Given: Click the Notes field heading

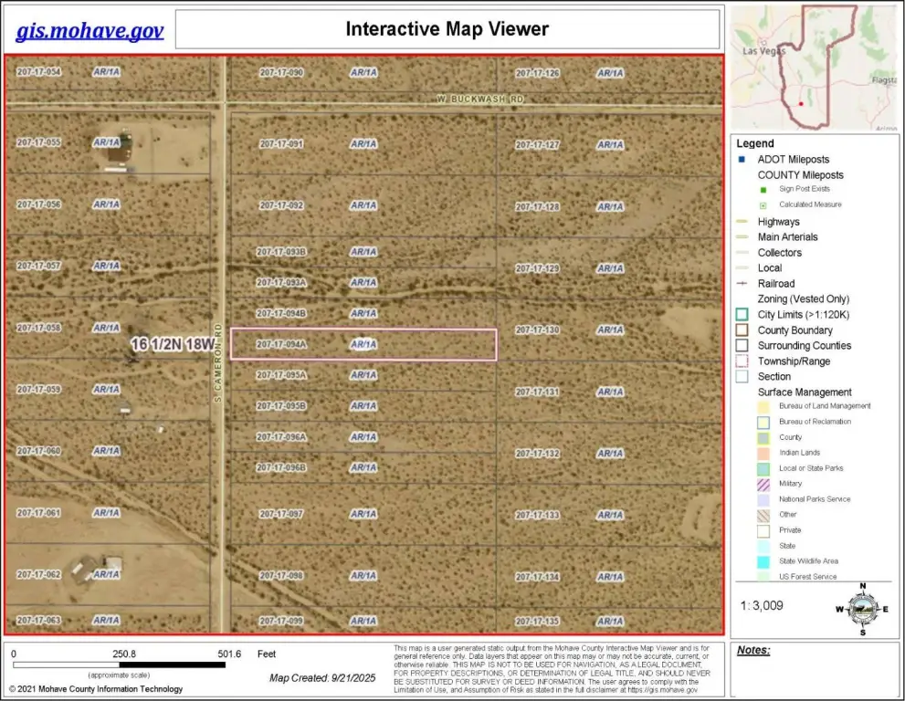Looking at the screenshot, I should (x=753, y=651).
